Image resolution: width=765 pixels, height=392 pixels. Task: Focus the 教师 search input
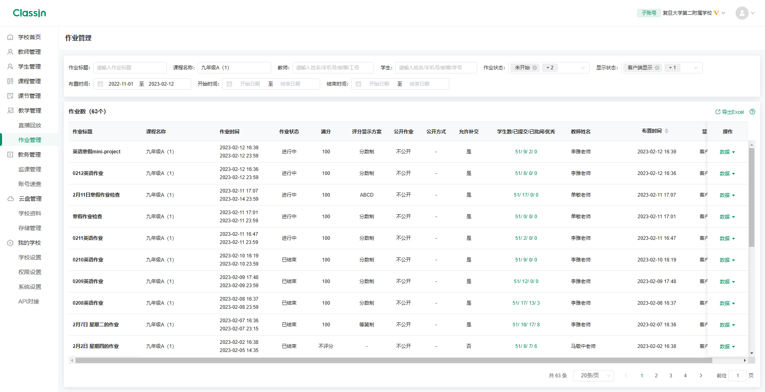coord(333,68)
